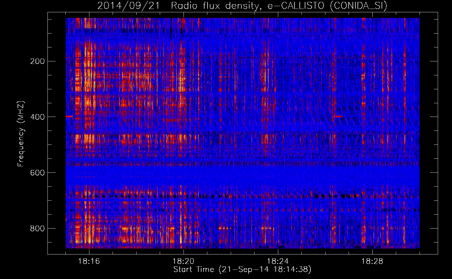Click the 600 frequency tick label
This screenshot has height=279, width=452.
37,173
